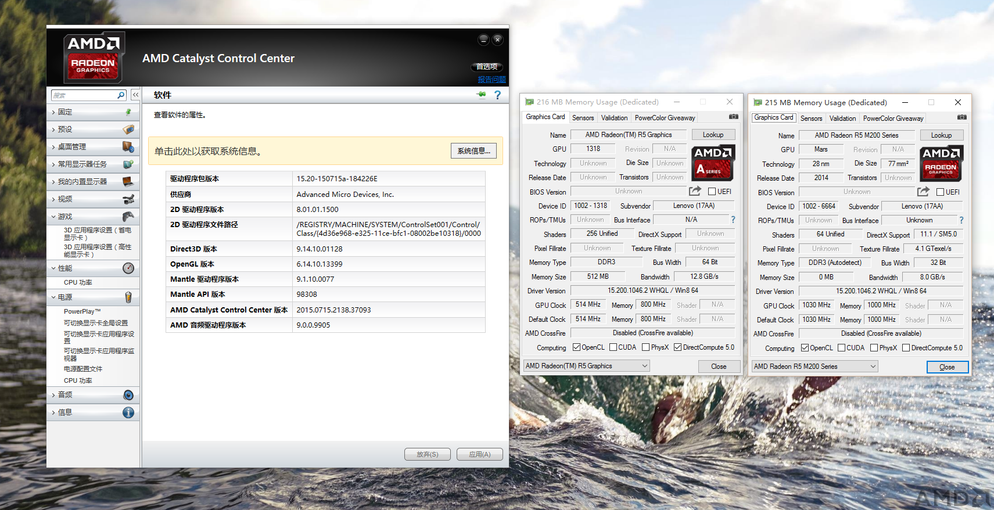Toggle UEFI checkbox in R5 M200 GPU-Z window
Viewport: 994px width, 510px height.
pyautogui.click(x=941, y=192)
